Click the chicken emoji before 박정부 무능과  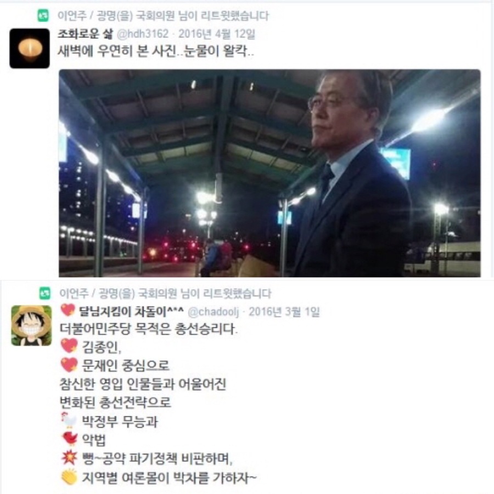tap(69, 420)
